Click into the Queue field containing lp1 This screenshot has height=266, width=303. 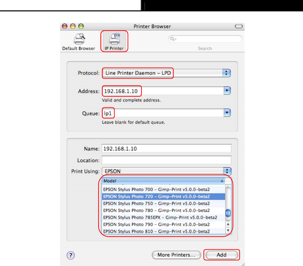(x=163, y=113)
